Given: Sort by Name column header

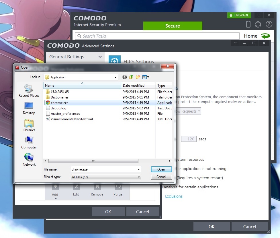Looking at the screenshot, I should (82, 86).
